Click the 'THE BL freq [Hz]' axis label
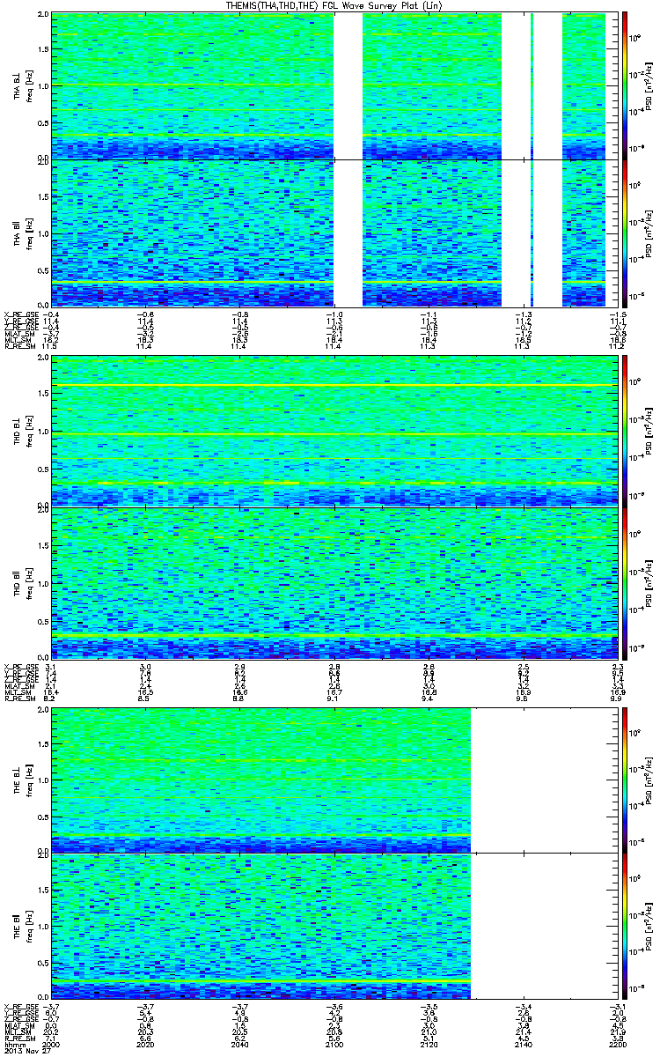The image size is (660, 1057). [x=22, y=779]
